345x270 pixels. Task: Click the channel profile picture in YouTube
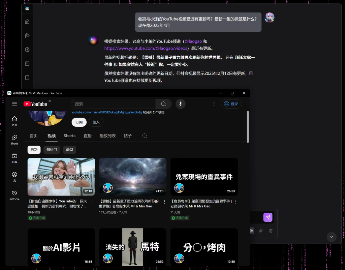(x=48, y=118)
